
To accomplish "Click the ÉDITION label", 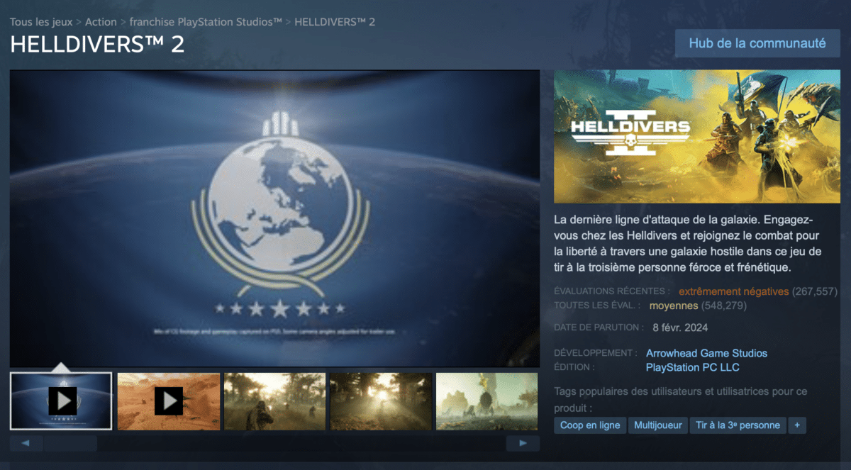I will point(574,367).
